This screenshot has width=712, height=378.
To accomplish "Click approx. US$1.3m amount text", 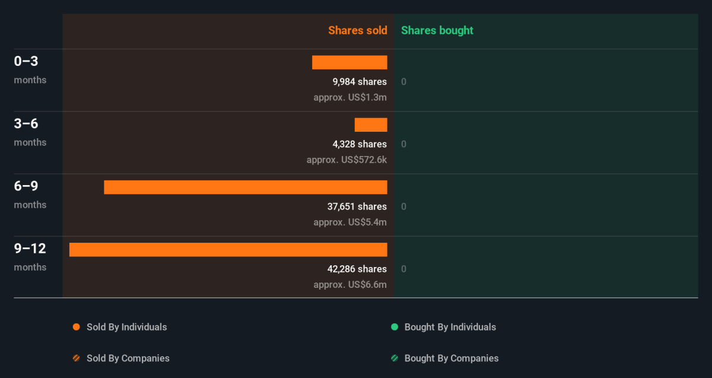I will [350, 97].
